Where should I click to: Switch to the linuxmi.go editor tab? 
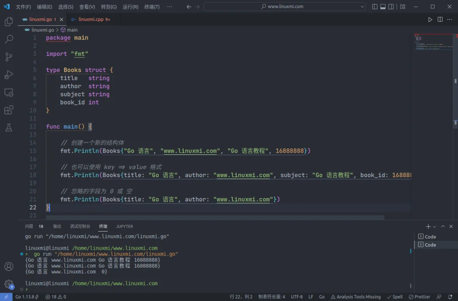point(43,20)
